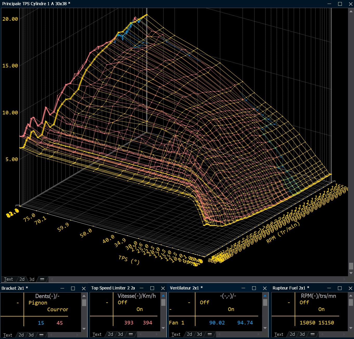The image size is (354, 339).
Task: Select the Fan 1 On value 94.74
Action: (245, 323)
